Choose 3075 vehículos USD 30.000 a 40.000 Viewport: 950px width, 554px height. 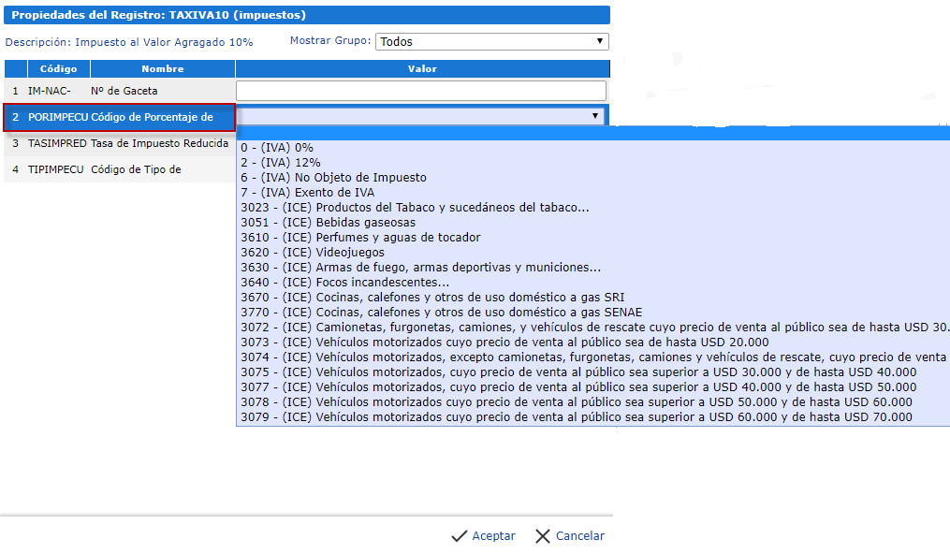point(592,372)
